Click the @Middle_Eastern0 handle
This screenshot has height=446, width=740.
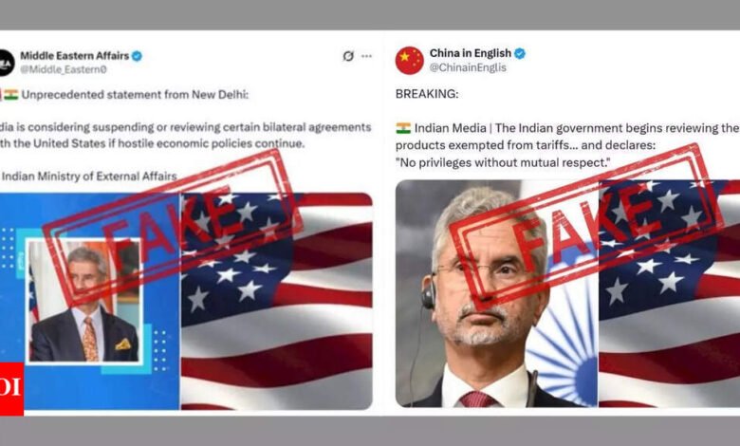click(64, 69)
